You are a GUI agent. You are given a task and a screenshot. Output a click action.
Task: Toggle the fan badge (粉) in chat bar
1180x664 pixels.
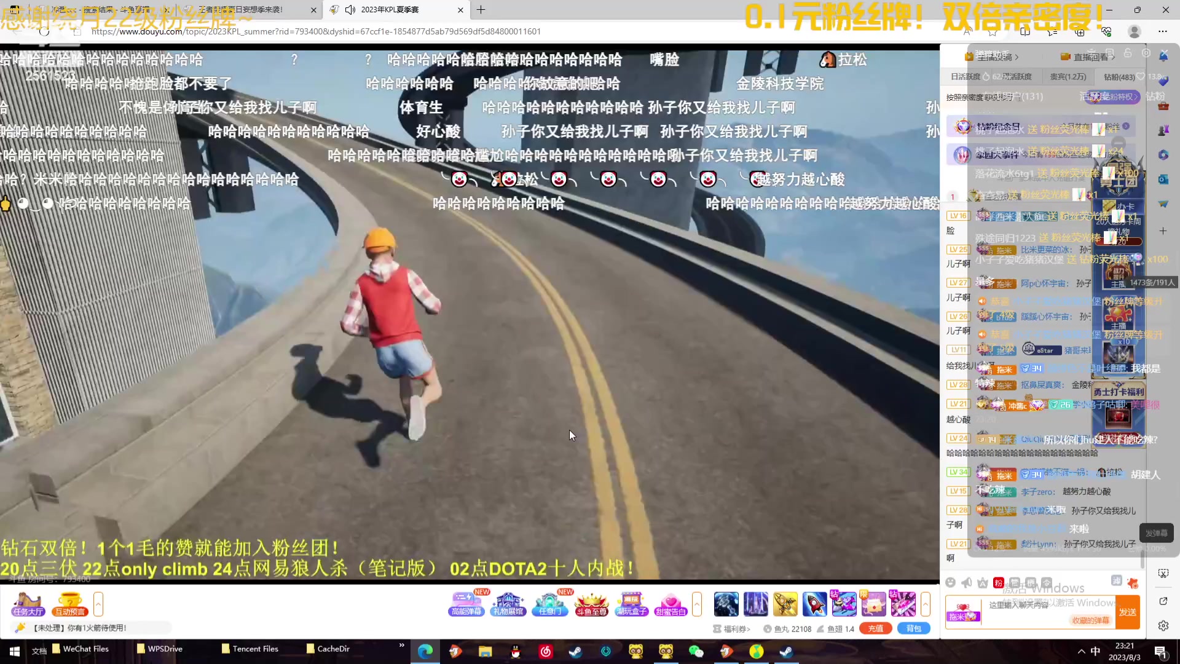coord(998,583)
